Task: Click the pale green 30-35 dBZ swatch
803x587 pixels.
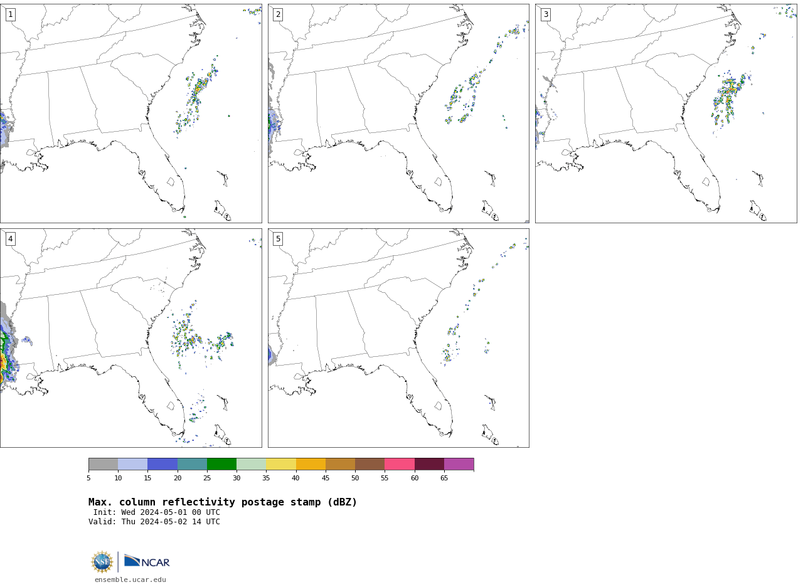Action: (x=251, y=464)
